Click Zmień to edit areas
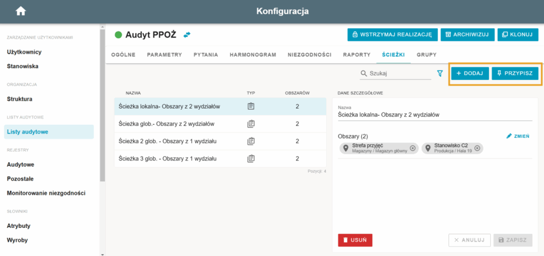The width and height of the screenshot is (544, 256). click(x=517, y=136)
